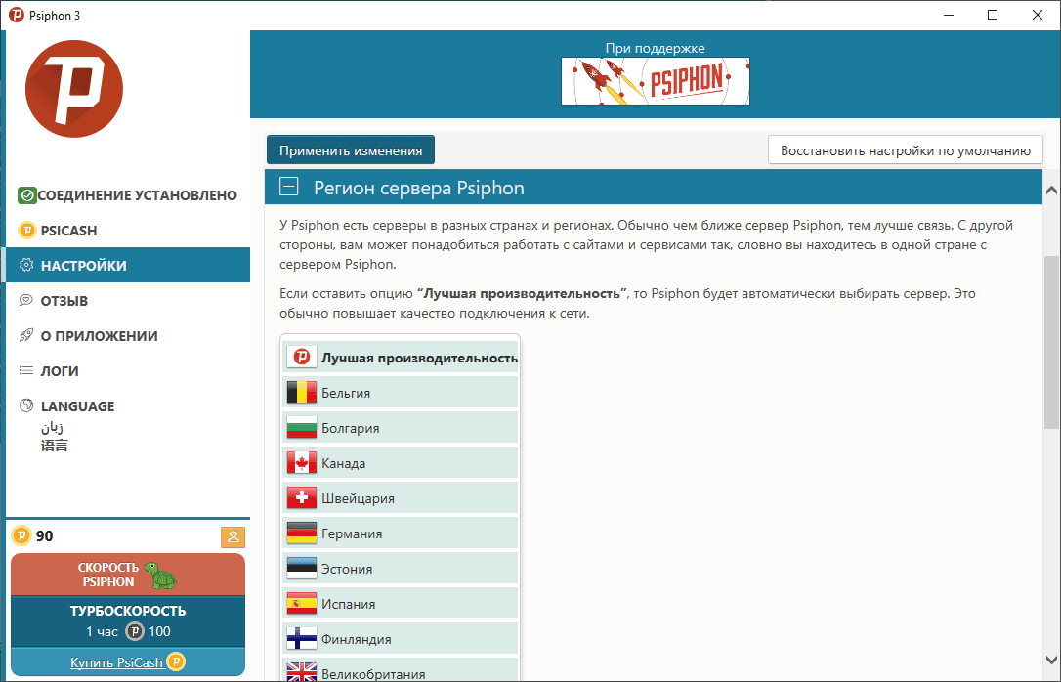The width and height of the screenshot is (1061, 682).
Task: Click the settings vertical scrollbar thumb
Action: pos(1051,342)
